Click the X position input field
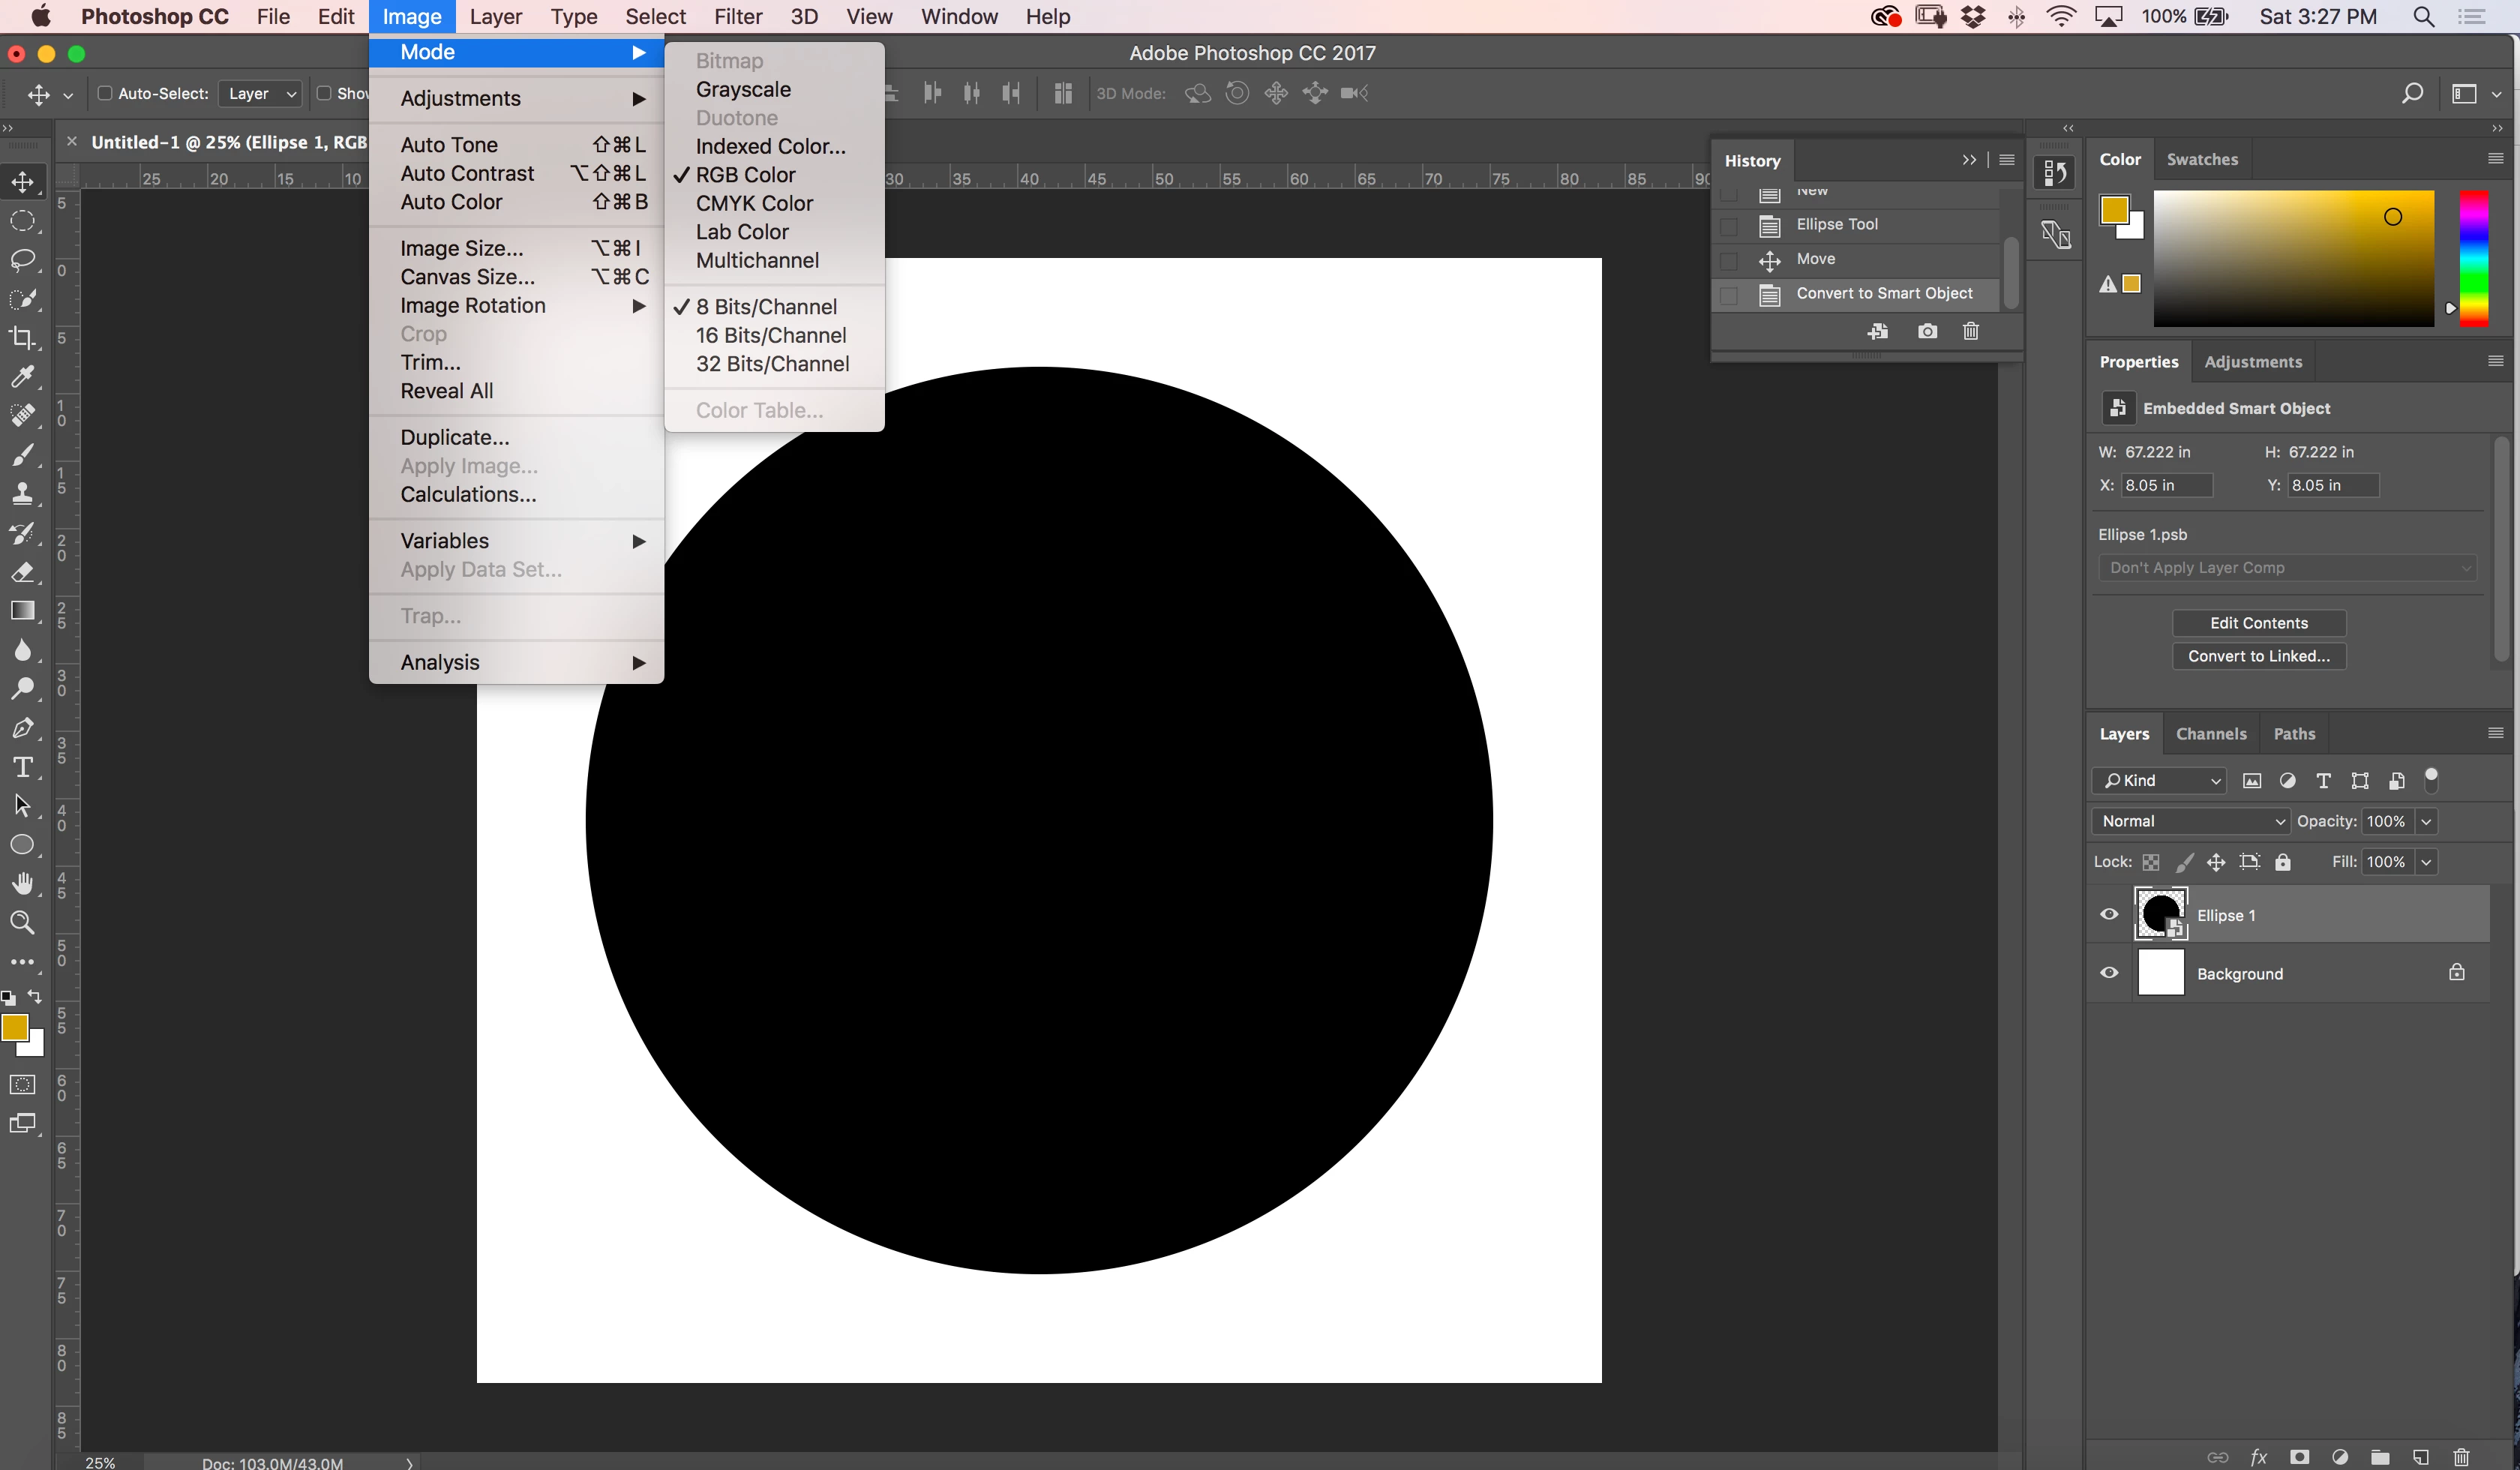Image resolution: width=2520 pixels, height=1470 pixels. (2166, 485)
